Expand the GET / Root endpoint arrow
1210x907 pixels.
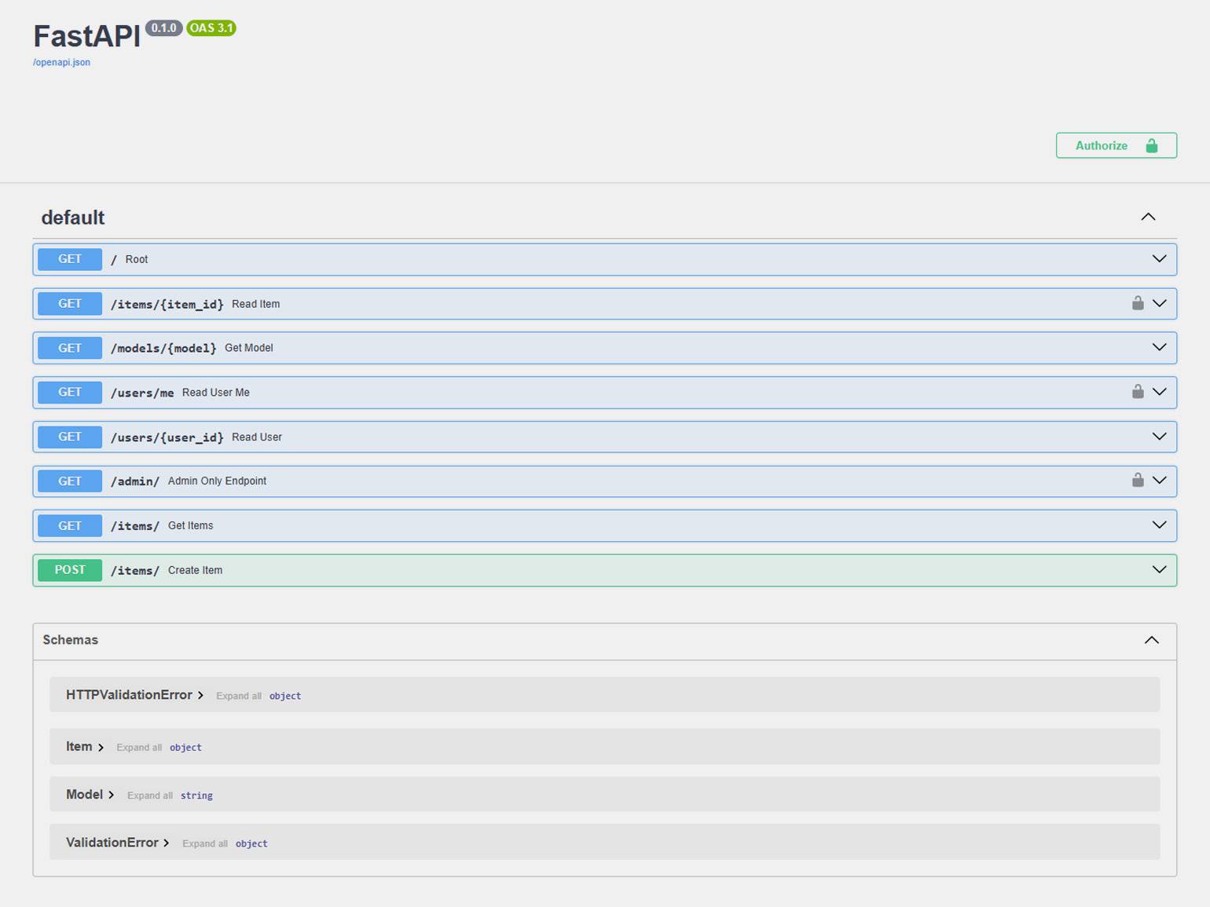1159,259
